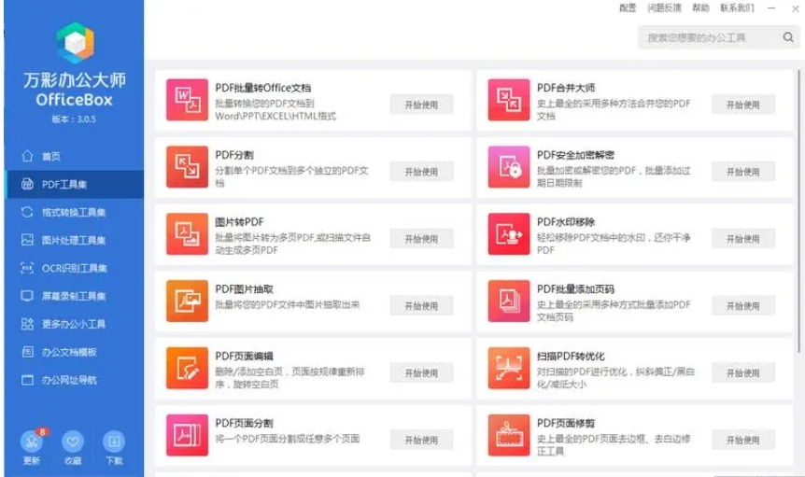This screenshot has height=477, width=805.
Task: Click the 收藏 heart favorites icon
Action: 73,442
